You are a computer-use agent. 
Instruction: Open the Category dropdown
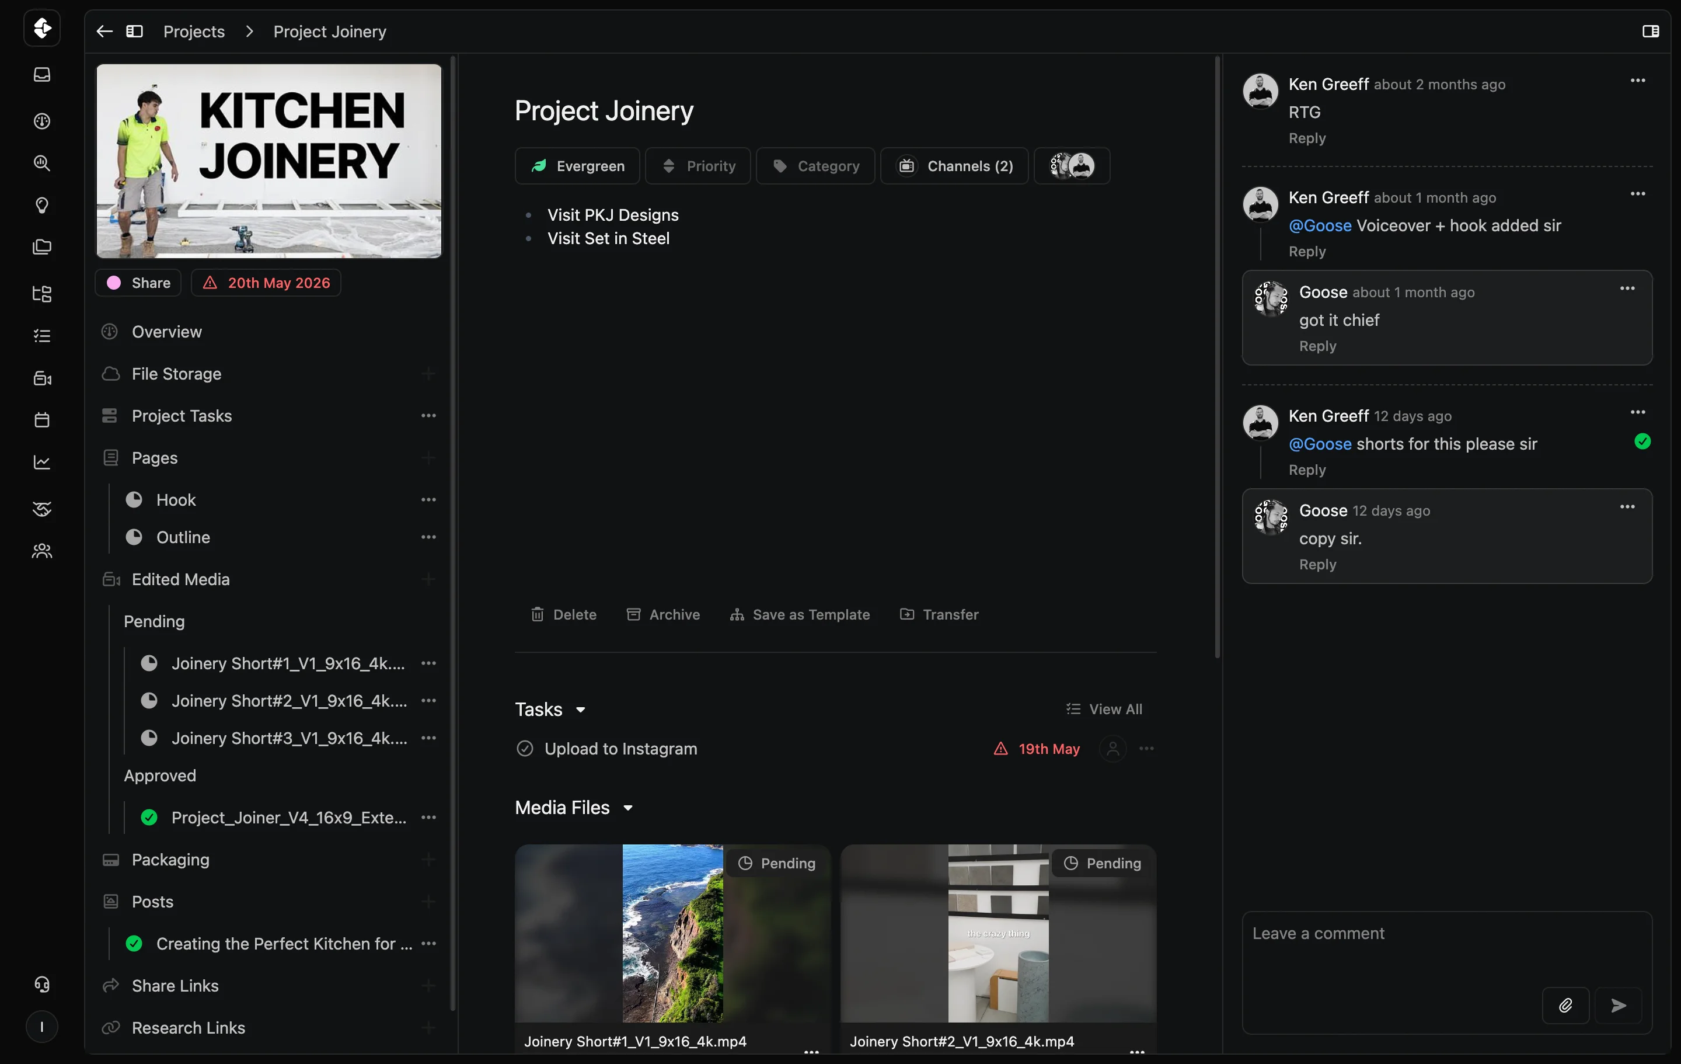click(815, 166)
